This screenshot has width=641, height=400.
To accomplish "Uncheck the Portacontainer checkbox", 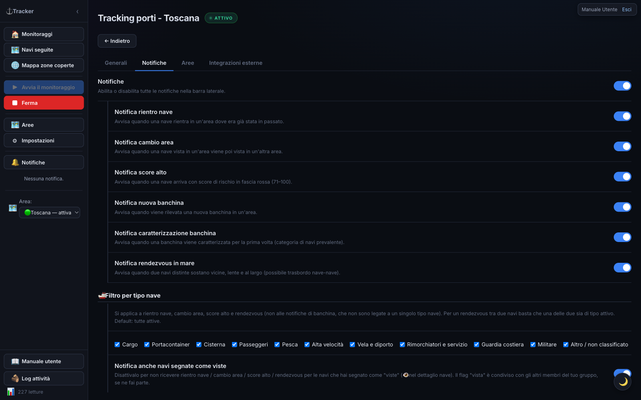I will click(147, 344).
